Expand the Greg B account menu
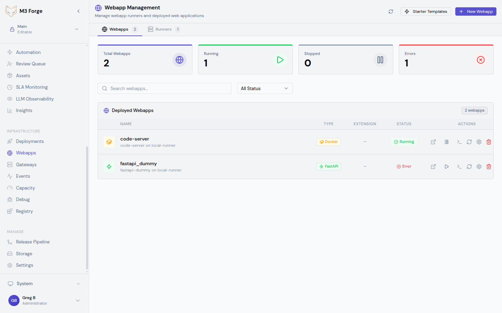 coord(44,300)
